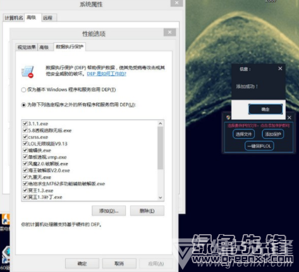The image size is (299, 272).
Task: Close the 信息 message popup
Action: tap(280, 68)
